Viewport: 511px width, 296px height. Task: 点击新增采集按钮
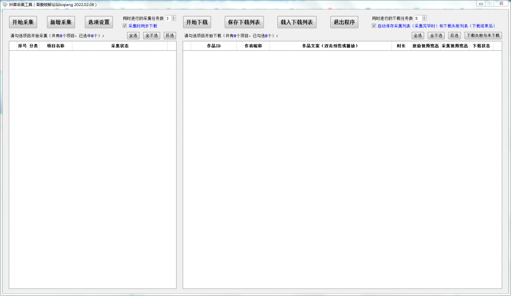tap(61, 22)
